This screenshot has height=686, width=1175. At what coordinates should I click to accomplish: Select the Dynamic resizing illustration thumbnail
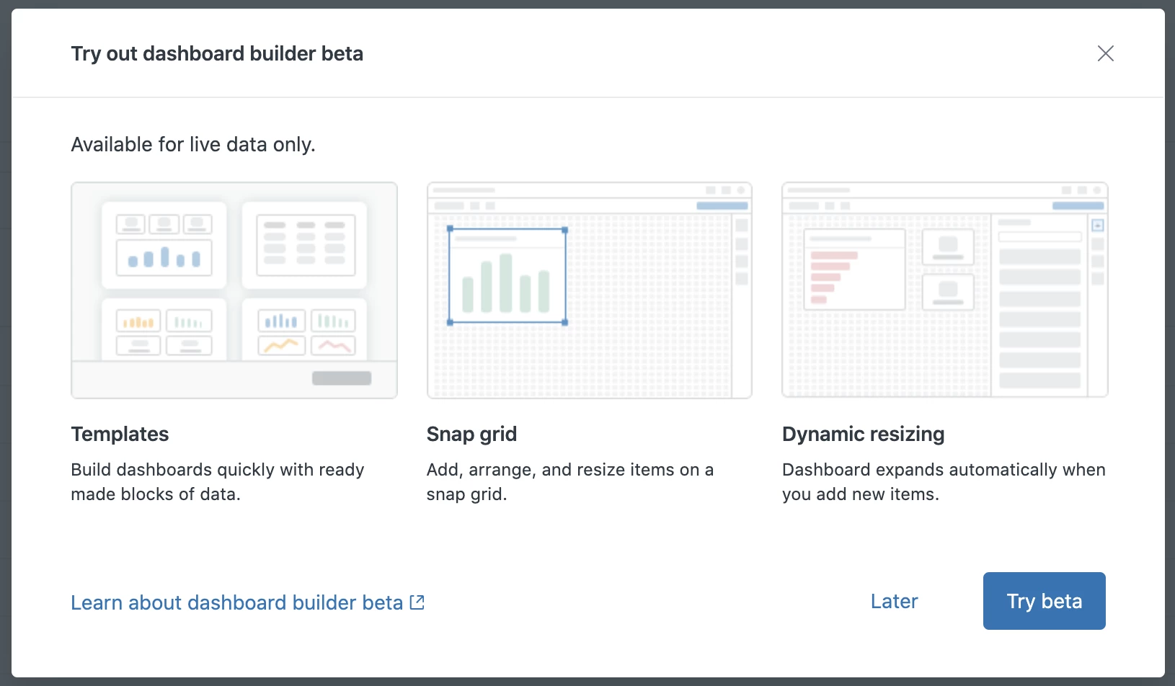point(945,290)
